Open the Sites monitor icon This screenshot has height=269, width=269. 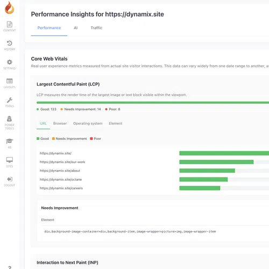[10, 160]
